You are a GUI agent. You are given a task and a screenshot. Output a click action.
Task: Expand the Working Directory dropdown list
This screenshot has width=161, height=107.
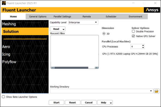pos(151,91)
